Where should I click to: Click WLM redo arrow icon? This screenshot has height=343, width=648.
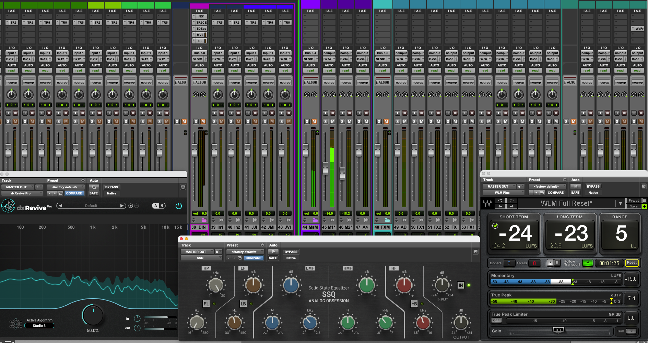click(x=512, y=201)
